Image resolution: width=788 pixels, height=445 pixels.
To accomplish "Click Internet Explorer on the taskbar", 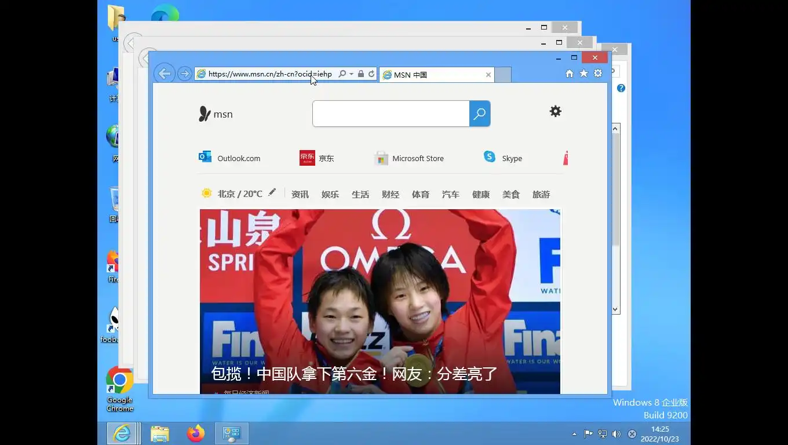I will click(x=122, y=433).
